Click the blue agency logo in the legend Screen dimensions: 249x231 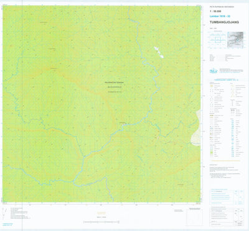click(214, 71)
